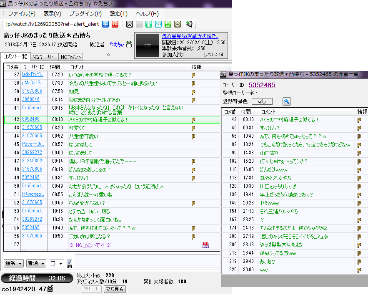
Task: Click the red disconnect icon beside the URL
Action: coord(115,24)
